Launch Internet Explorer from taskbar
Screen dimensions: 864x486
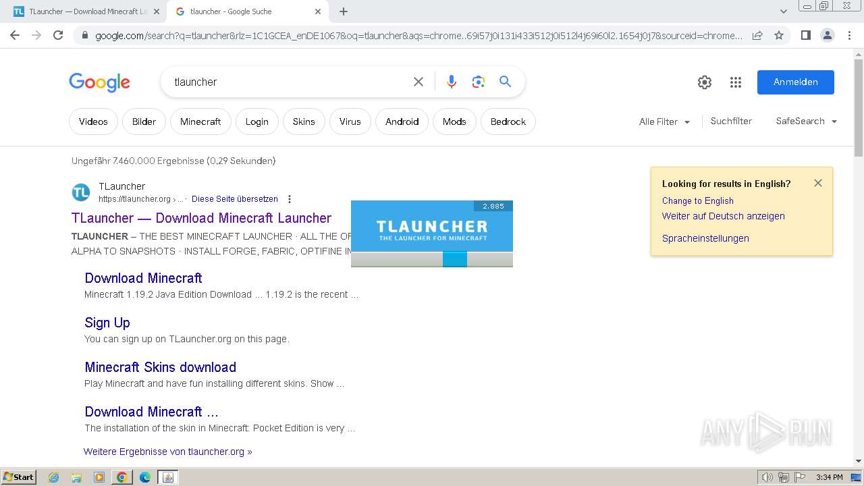pos(54,477)
